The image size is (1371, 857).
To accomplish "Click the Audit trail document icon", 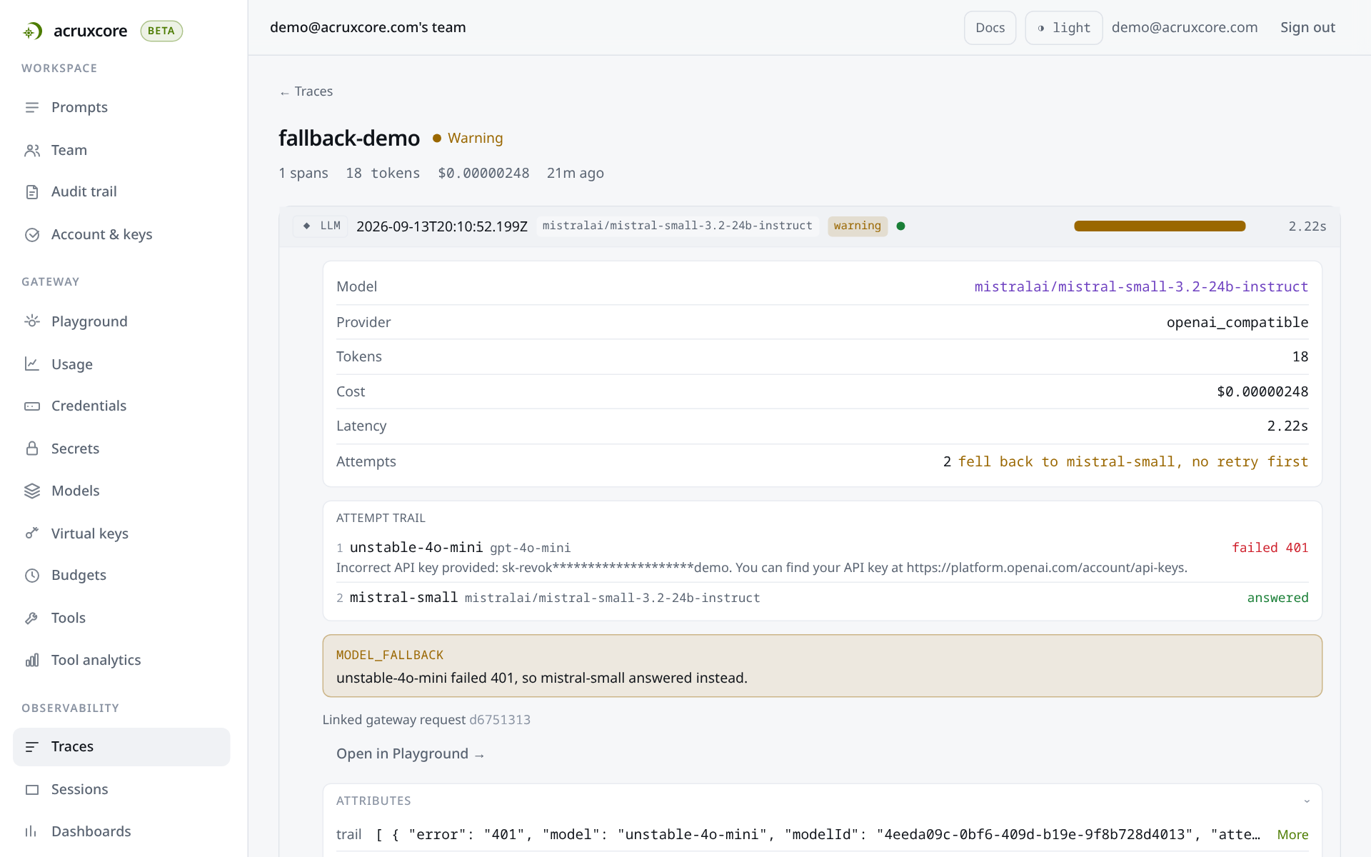I will 32,191.
